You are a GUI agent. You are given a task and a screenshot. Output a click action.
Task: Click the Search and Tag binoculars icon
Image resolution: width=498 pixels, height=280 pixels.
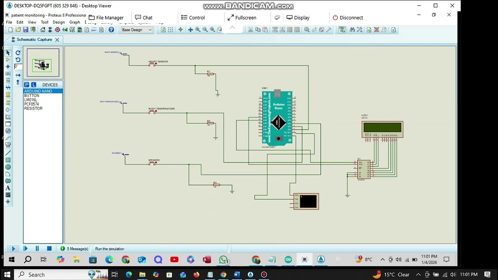(x=352, y=30)
